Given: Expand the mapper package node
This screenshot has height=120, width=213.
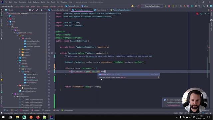Looking at the screenshot, I should tap(20, 49).
